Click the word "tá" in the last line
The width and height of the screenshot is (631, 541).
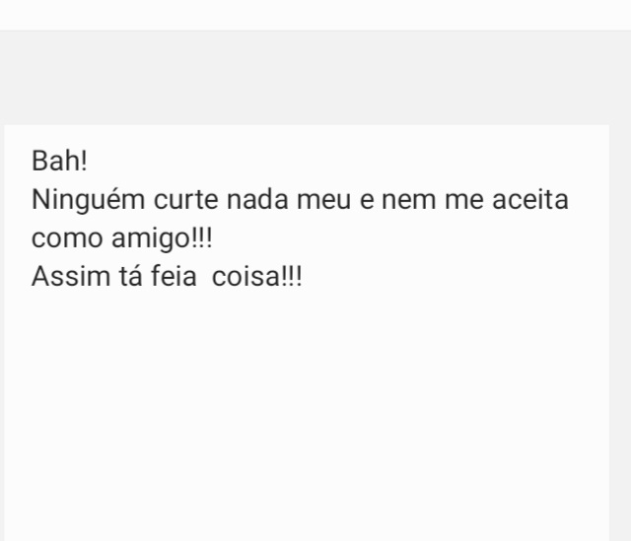(x=130, y=277)
